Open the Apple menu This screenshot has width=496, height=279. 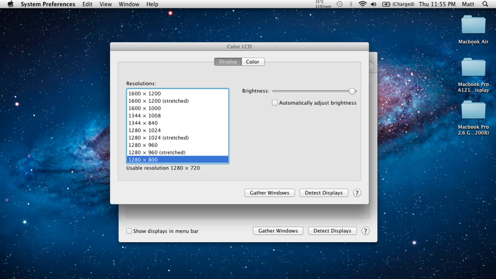11,4
